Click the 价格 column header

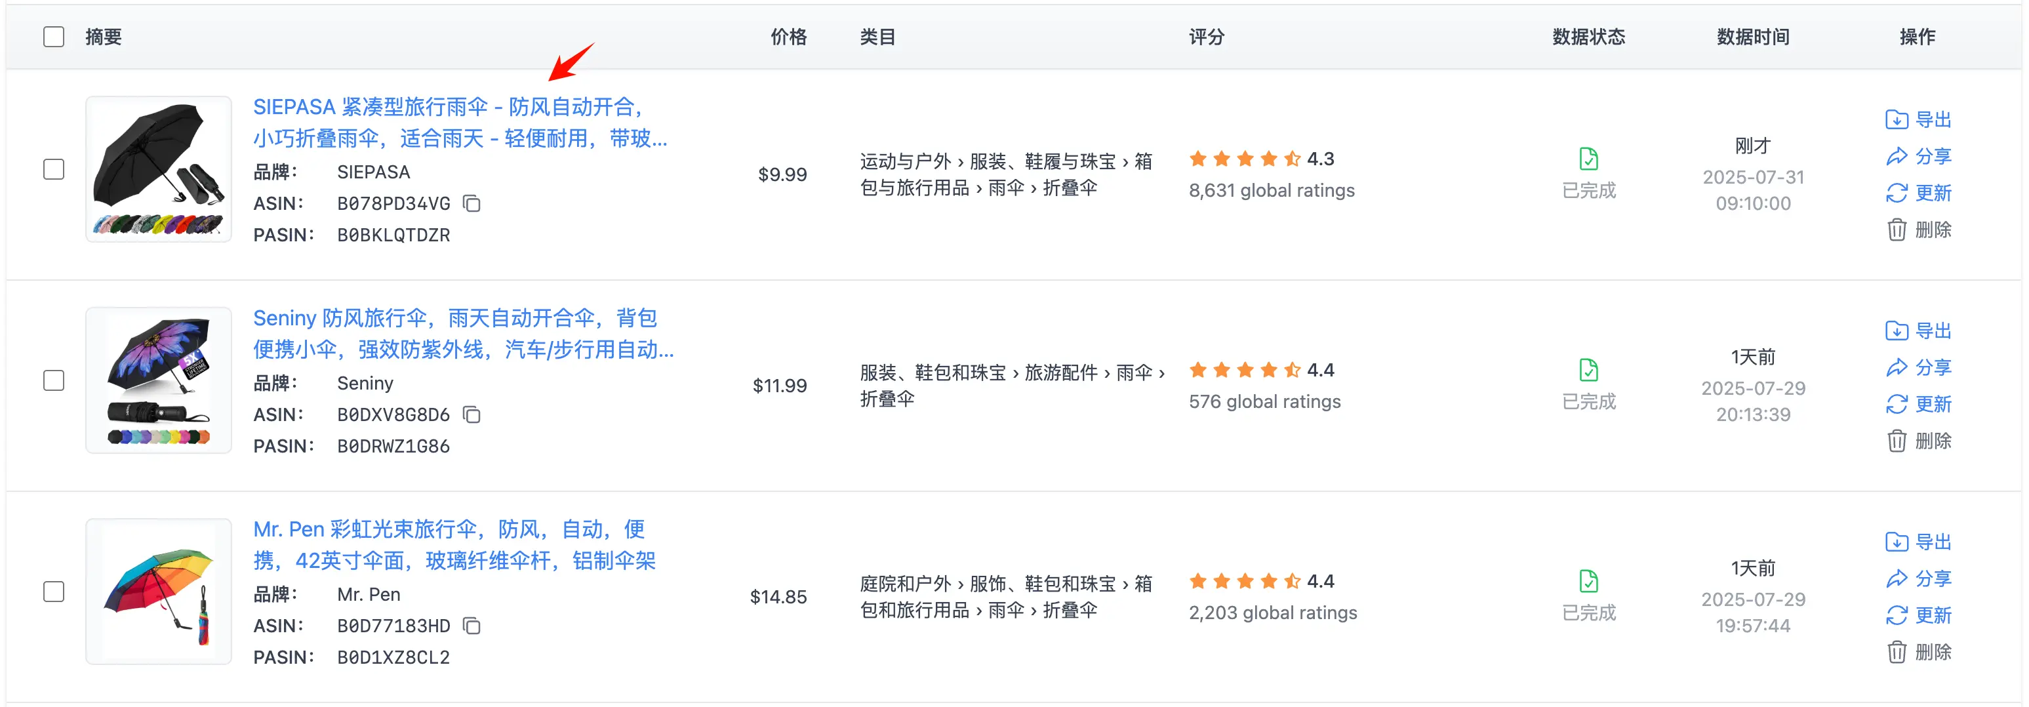point(788,37)
